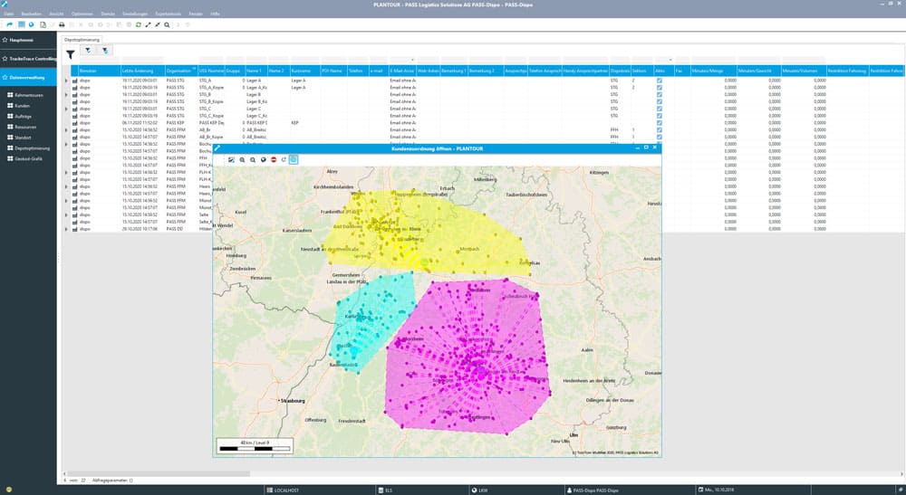
Task: Click the diagonal expand arrows icon in main toolbar
Action: coord(148,24)
